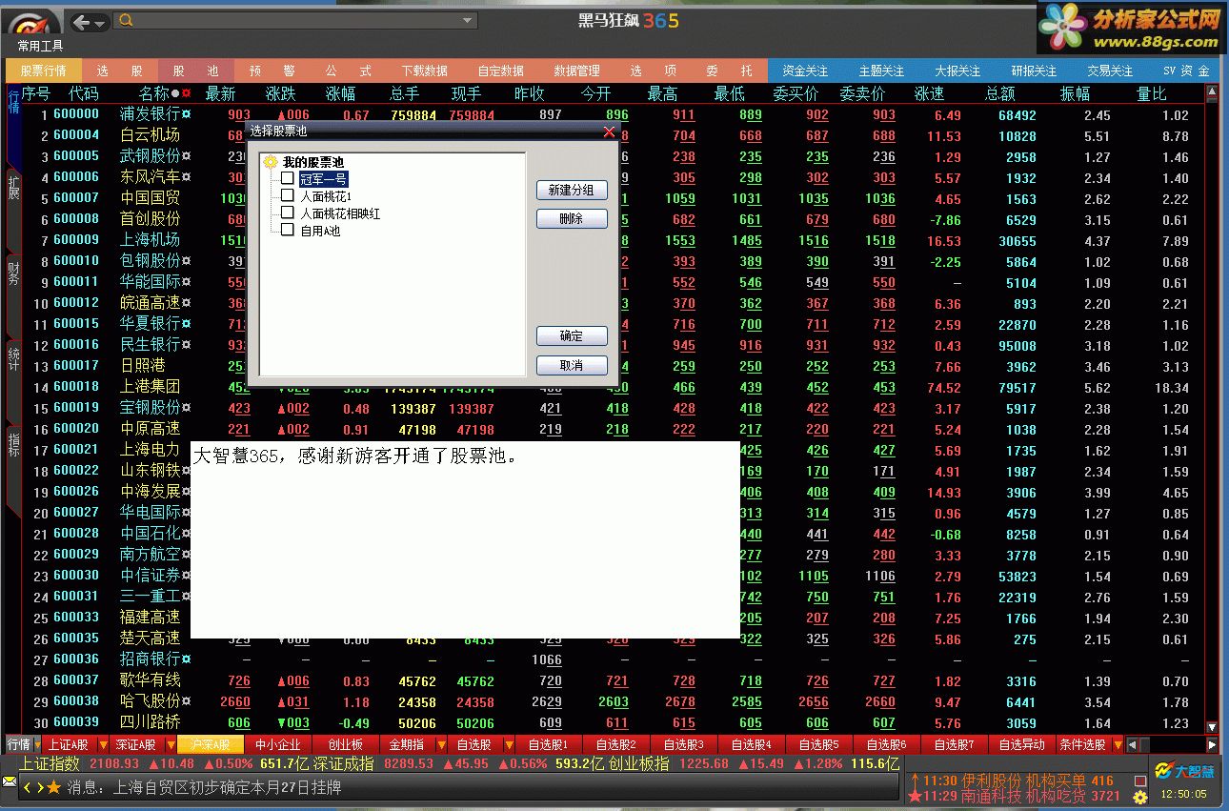The width and height of the screenshot is (1229, 811).
Task: Select the 我的股票池 root tree node
Action: tap(312, 163)
